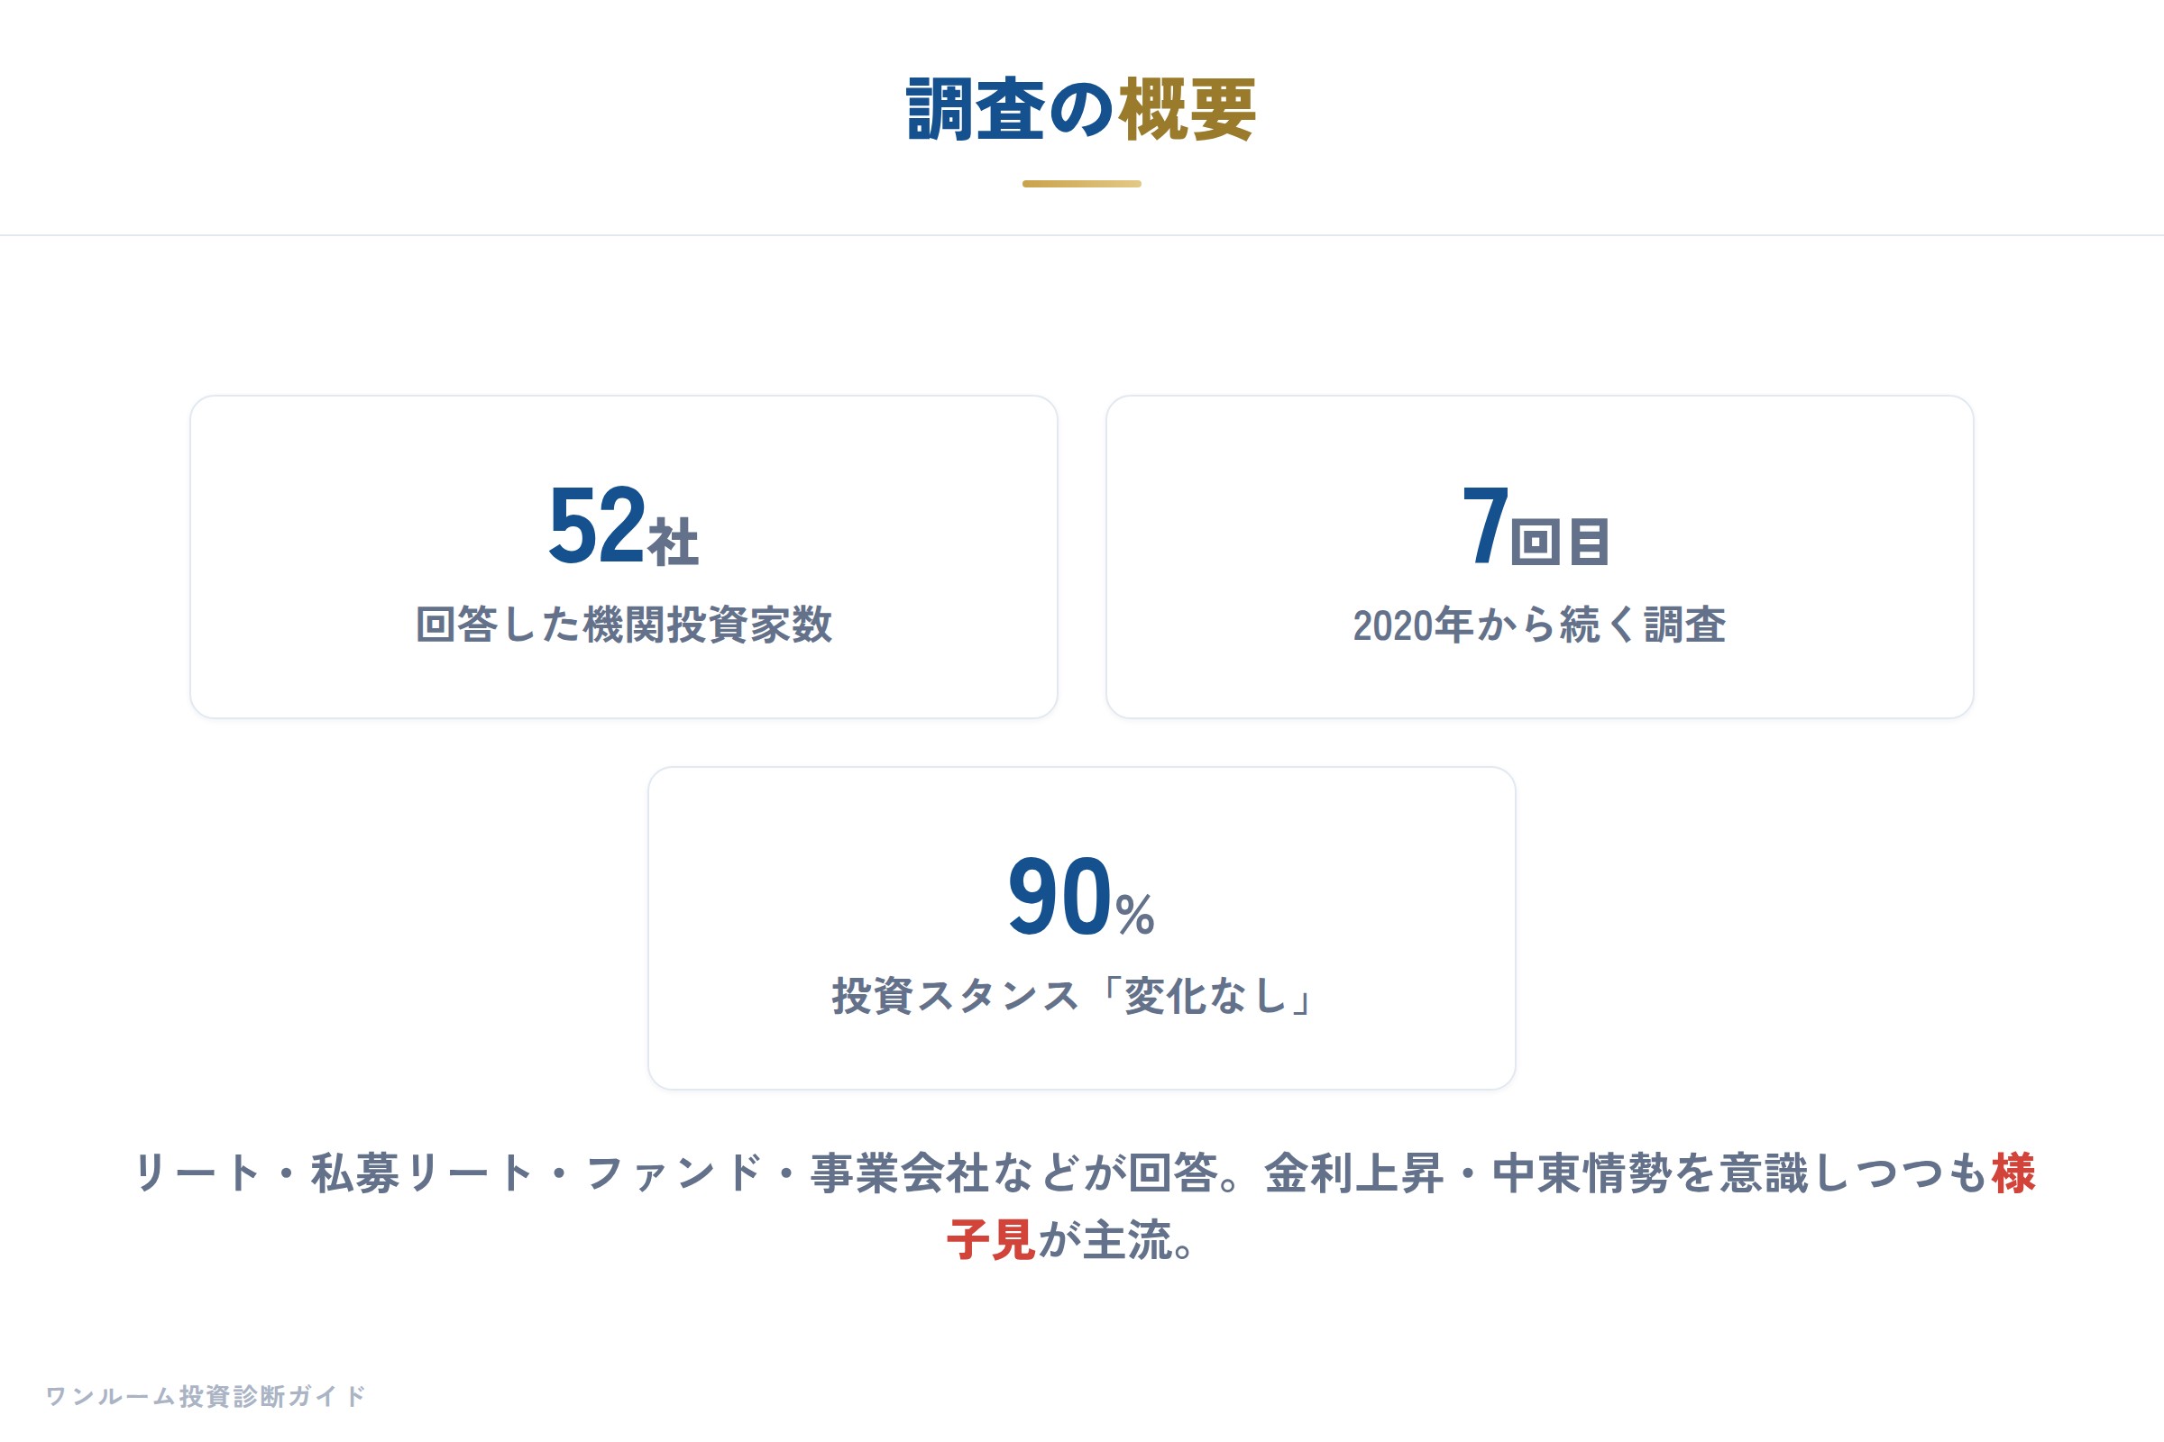Click the gold word 概要 in title
2164x1442 pixels.
1187,110
